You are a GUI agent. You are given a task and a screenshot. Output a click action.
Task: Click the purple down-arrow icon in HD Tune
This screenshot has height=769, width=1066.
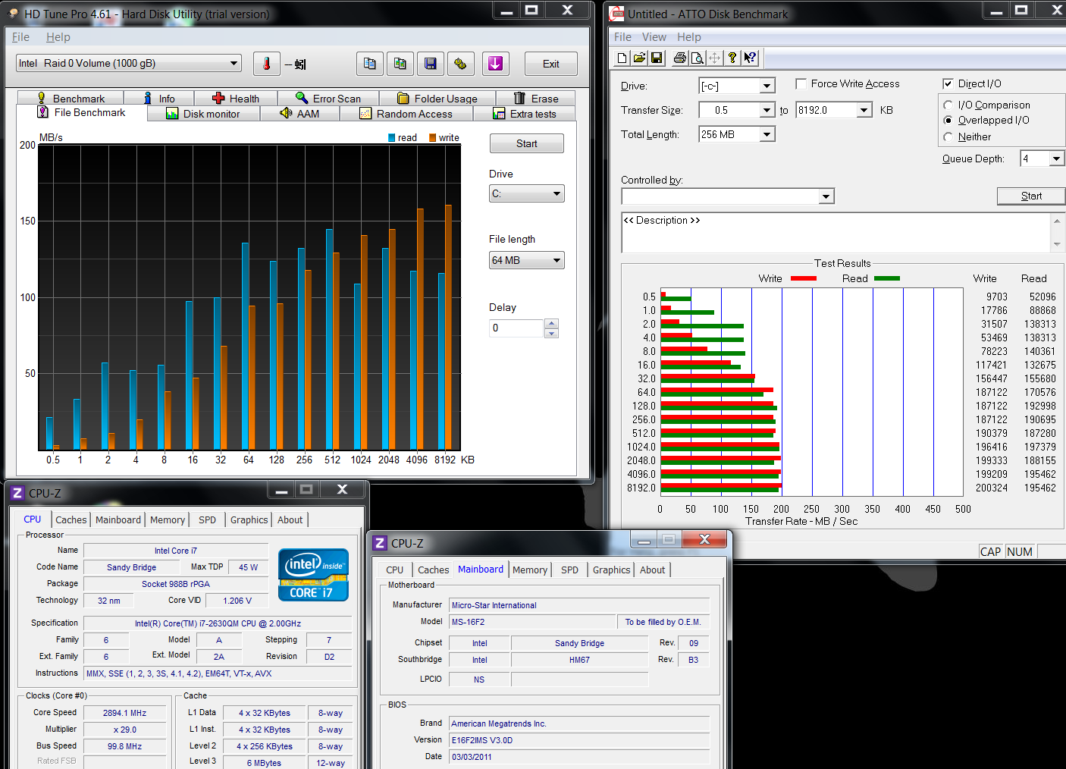click(495, 64)
